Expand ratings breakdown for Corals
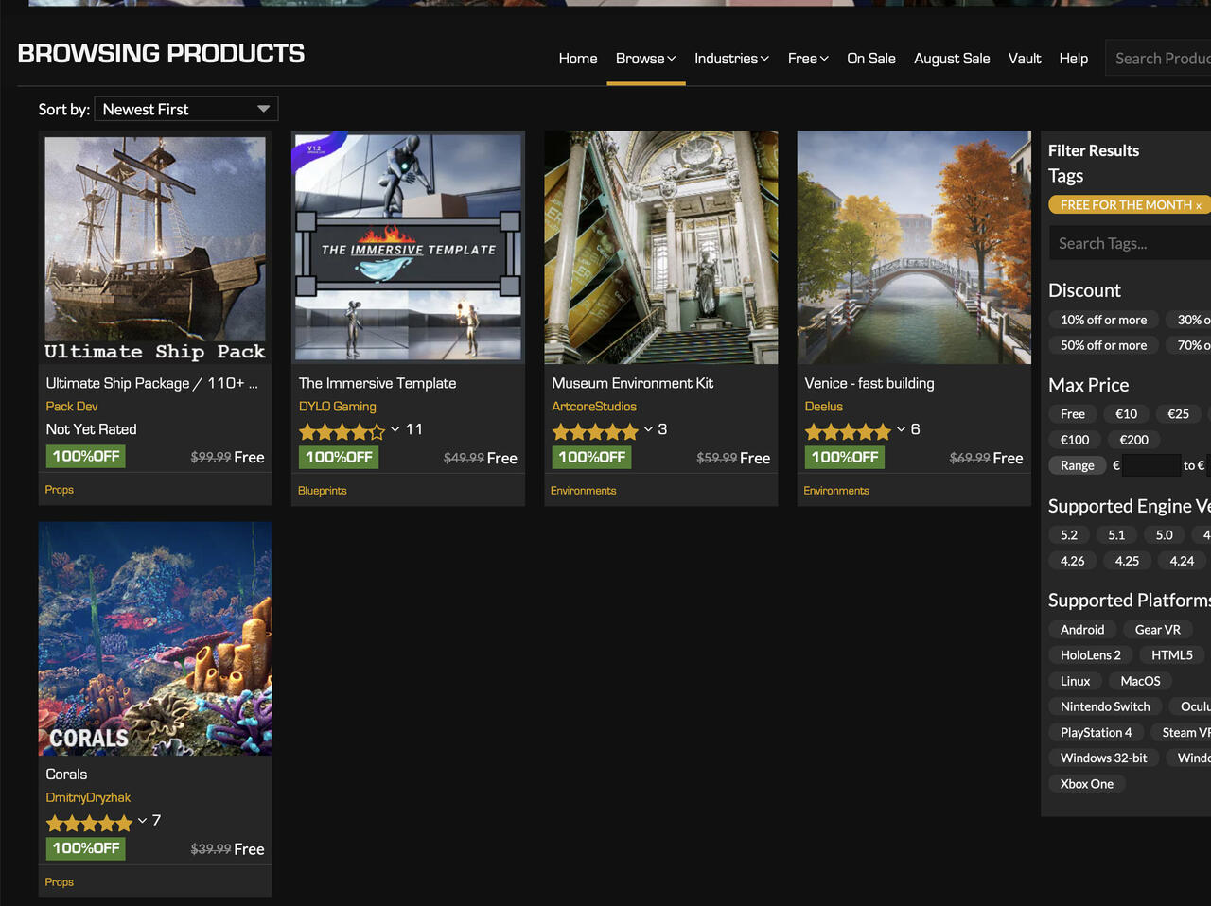The image size is (1211, 906). 143,821
